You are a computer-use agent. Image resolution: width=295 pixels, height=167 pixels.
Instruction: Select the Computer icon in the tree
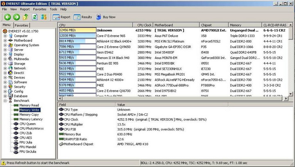(x=11, y=36)
